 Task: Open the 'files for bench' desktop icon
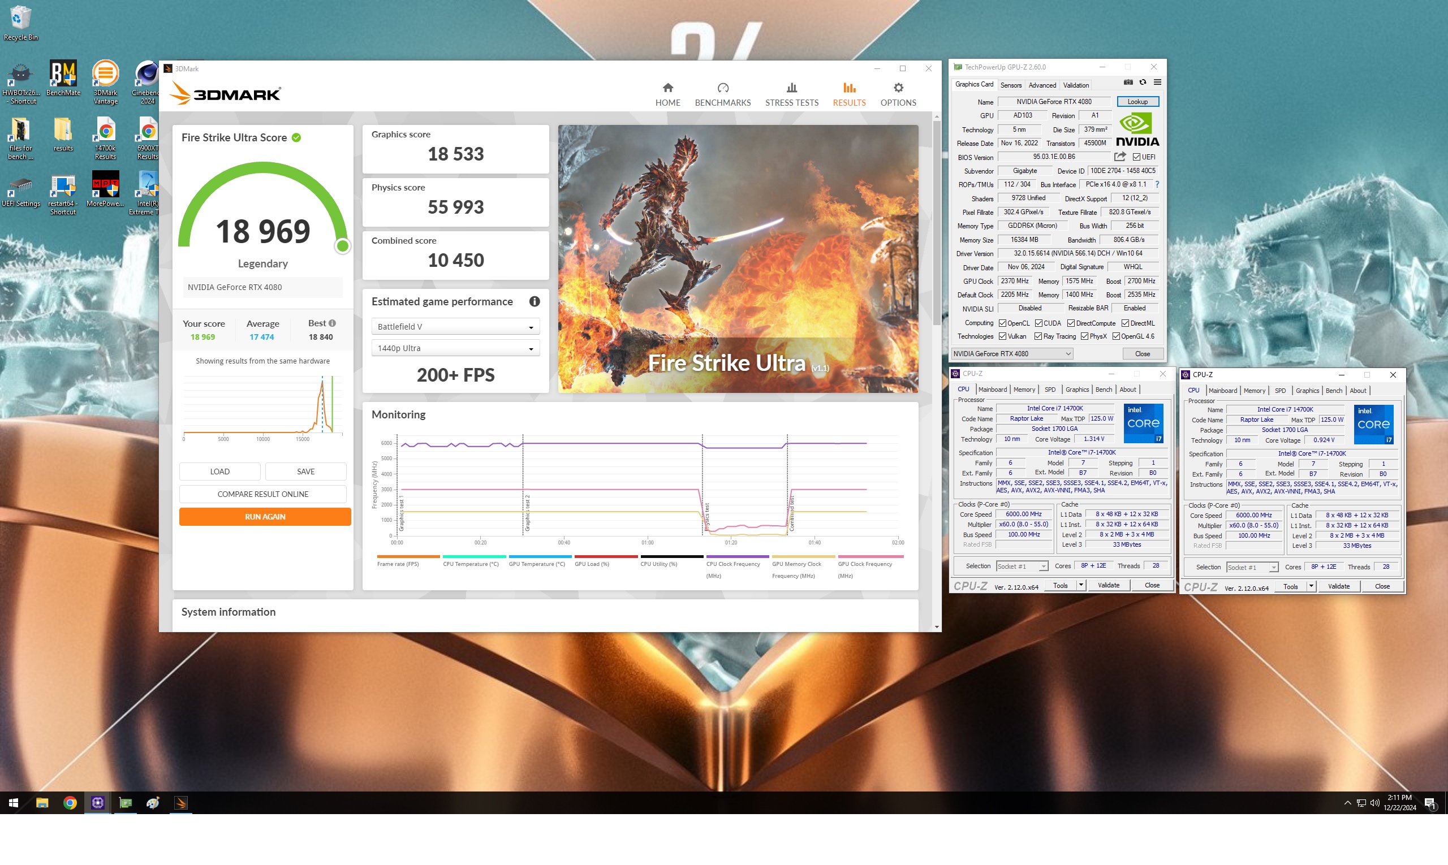click(x=20, y=138)
